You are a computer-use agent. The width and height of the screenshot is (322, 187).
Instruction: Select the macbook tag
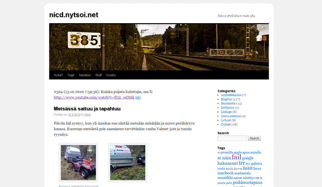coord(225,173)
